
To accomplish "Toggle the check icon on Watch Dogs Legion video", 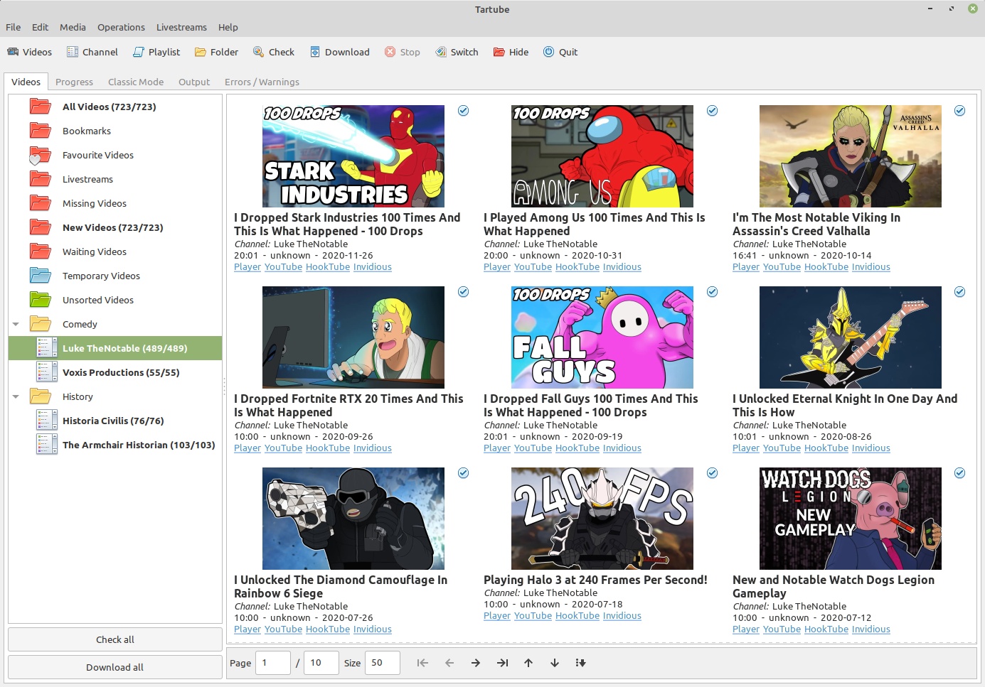I will [x=960, y=473].
